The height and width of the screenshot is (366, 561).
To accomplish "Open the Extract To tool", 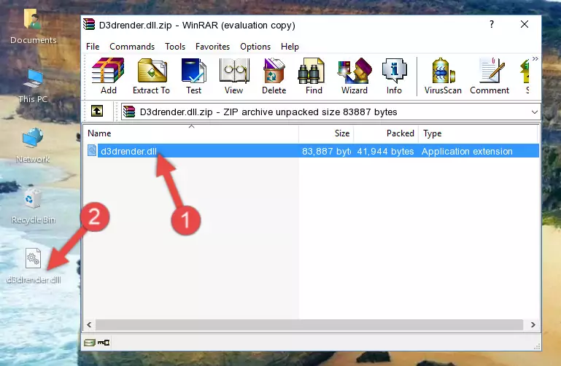I will tap(151, 76).
